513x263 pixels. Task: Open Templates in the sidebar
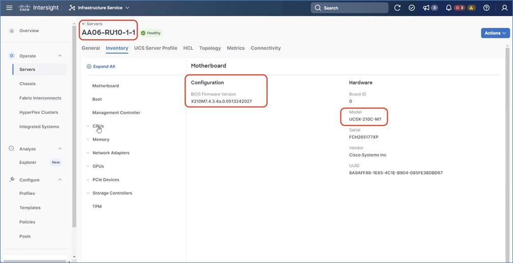tap(30, 208)
